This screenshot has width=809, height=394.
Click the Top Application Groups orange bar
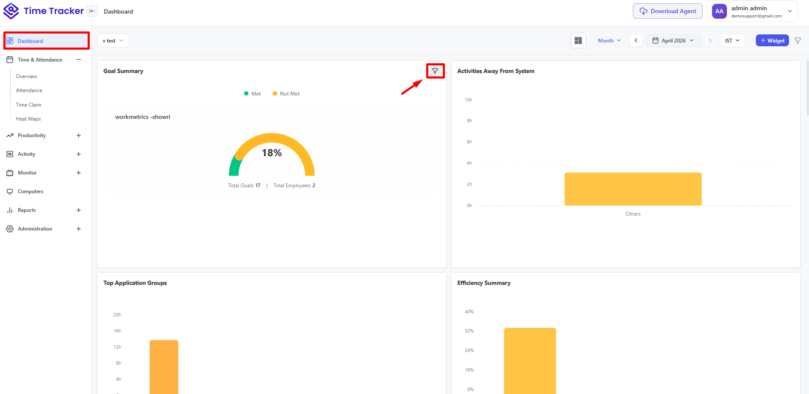[x=164, y=367]
